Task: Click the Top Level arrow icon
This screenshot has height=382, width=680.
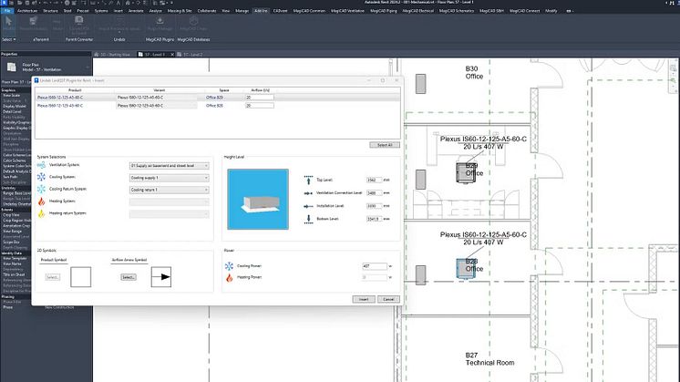Action: 308,180
